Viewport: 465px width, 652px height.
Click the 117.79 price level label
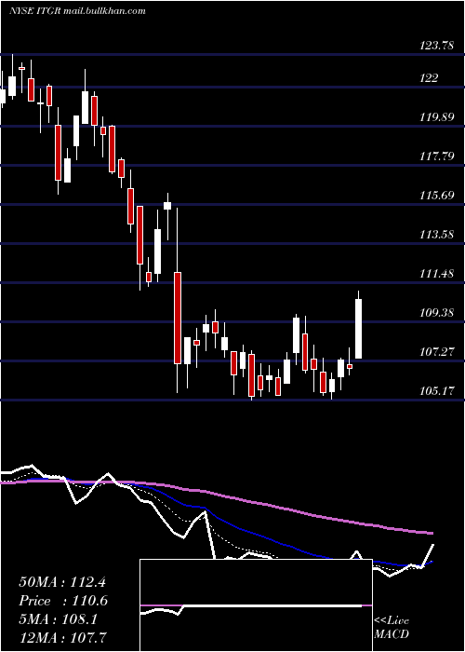click(436, 156)
